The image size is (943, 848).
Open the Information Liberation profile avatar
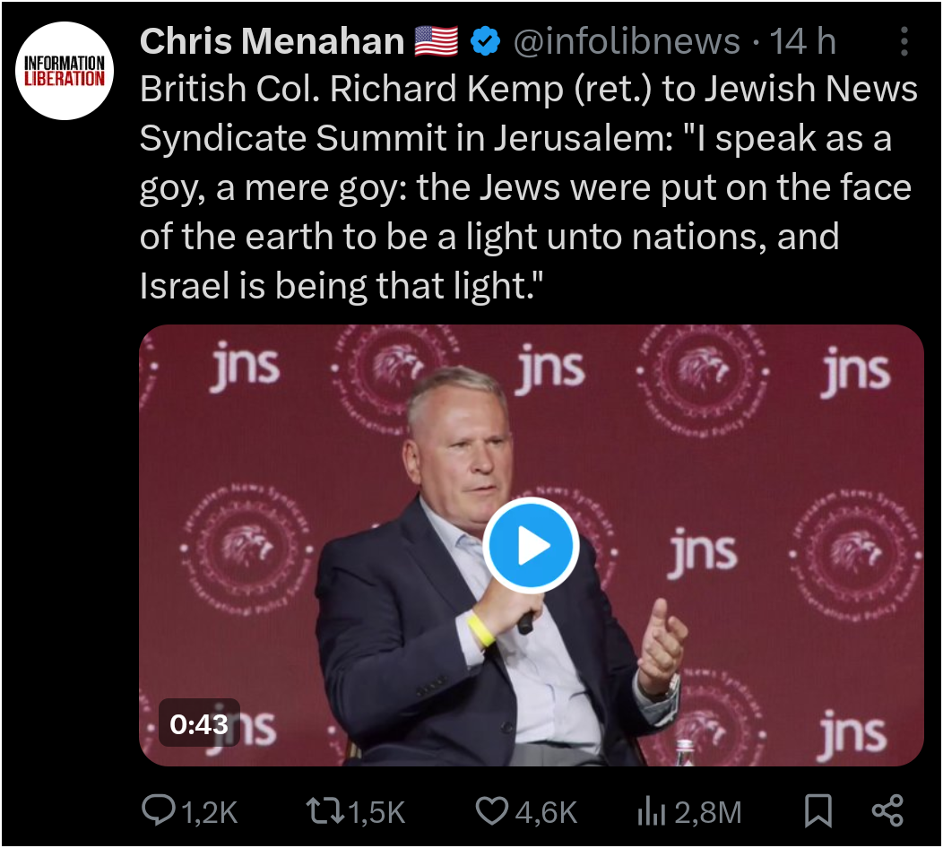click(x=65, y=70)
